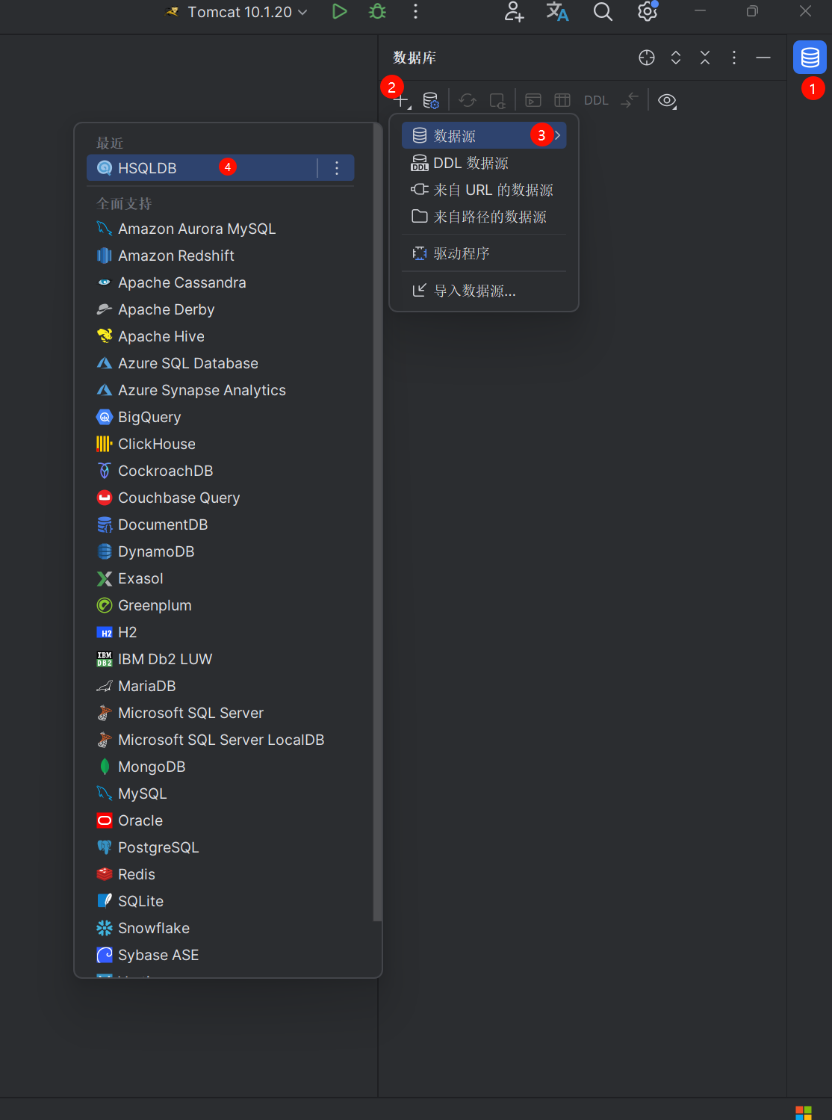
Task: Select 导入数据源... entry
Action: pos(484,290)
